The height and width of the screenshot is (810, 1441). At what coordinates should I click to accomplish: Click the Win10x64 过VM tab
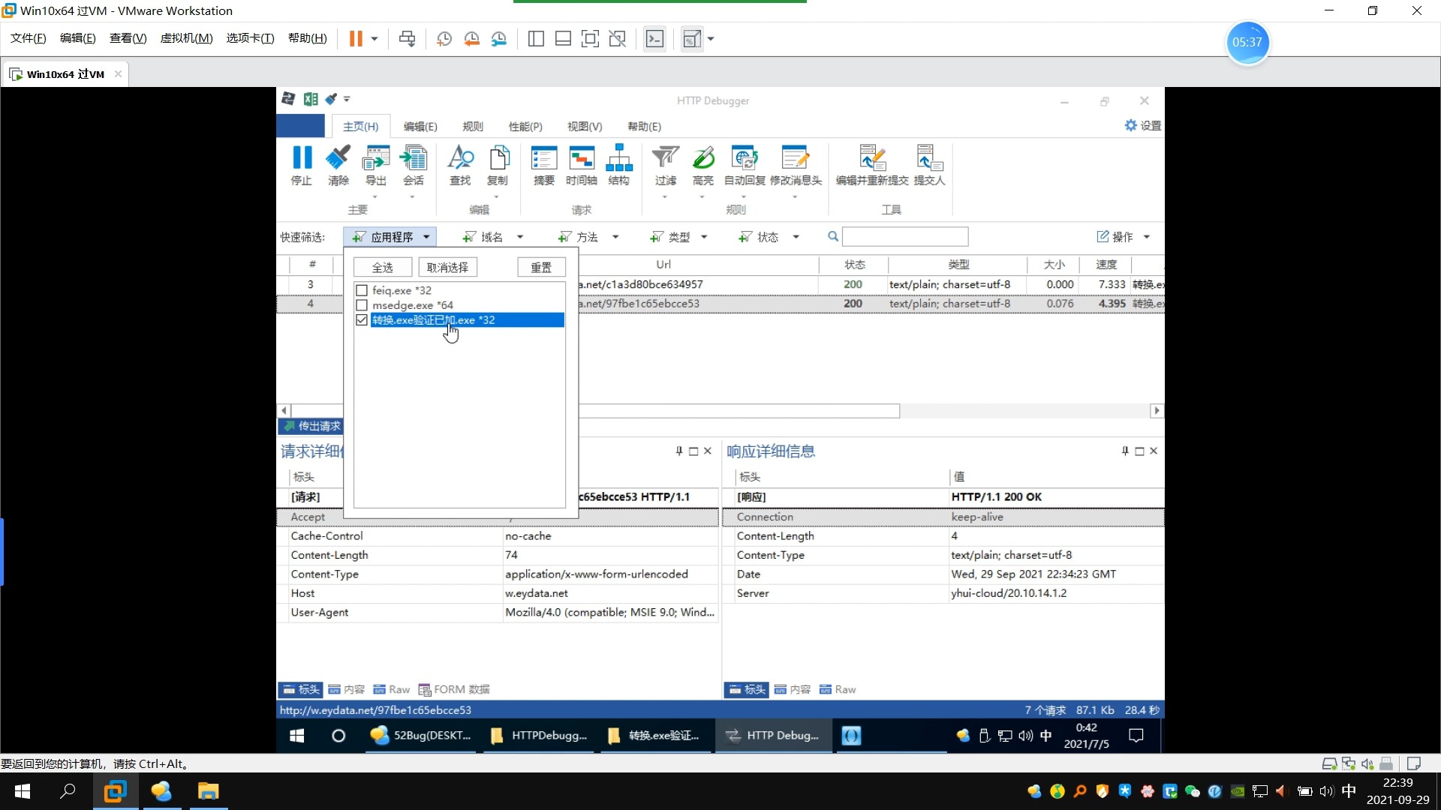coord(65,73)
